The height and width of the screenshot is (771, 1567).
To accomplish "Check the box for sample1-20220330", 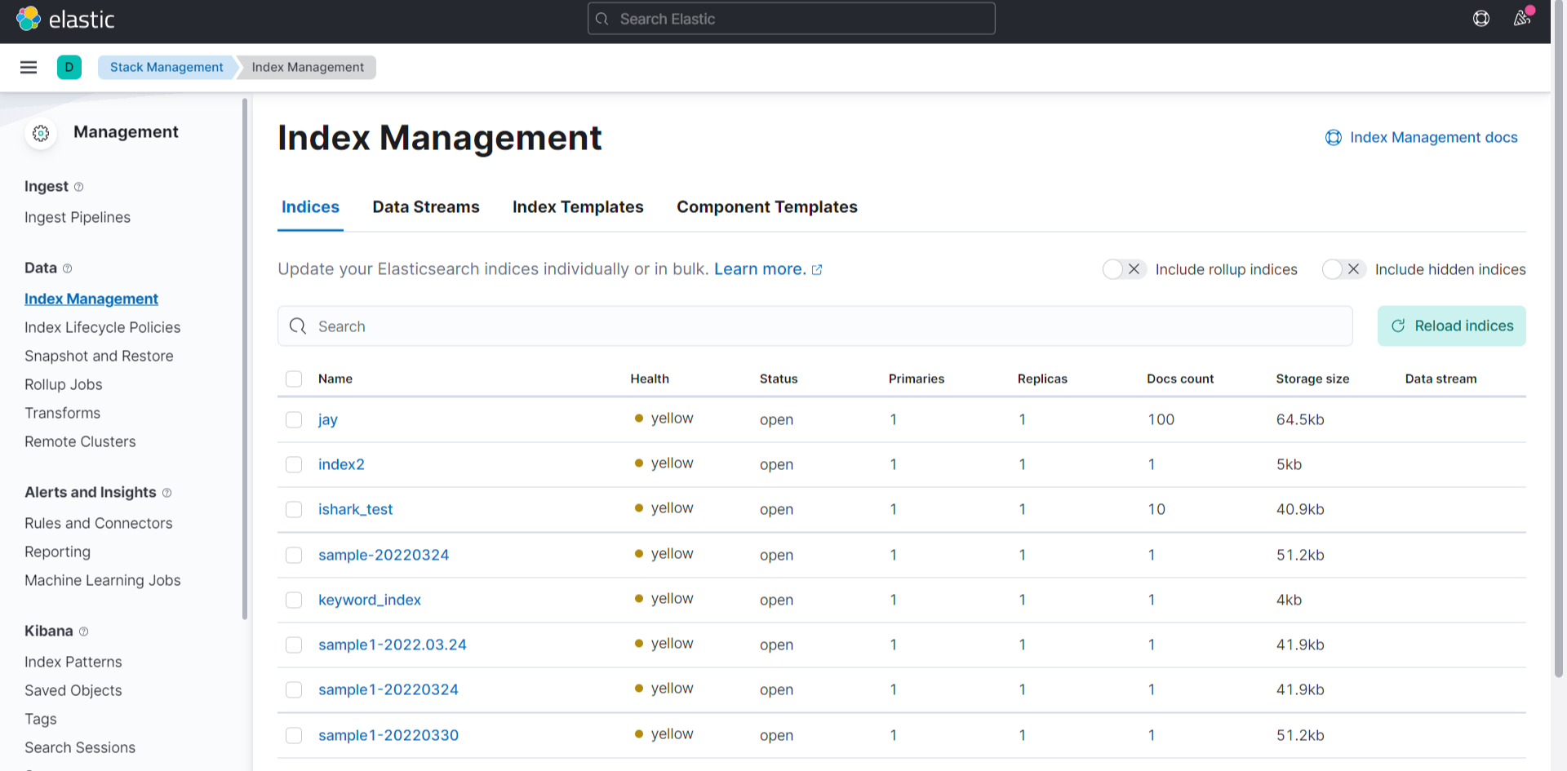I will pyautogui.click(x=294, y=735).
